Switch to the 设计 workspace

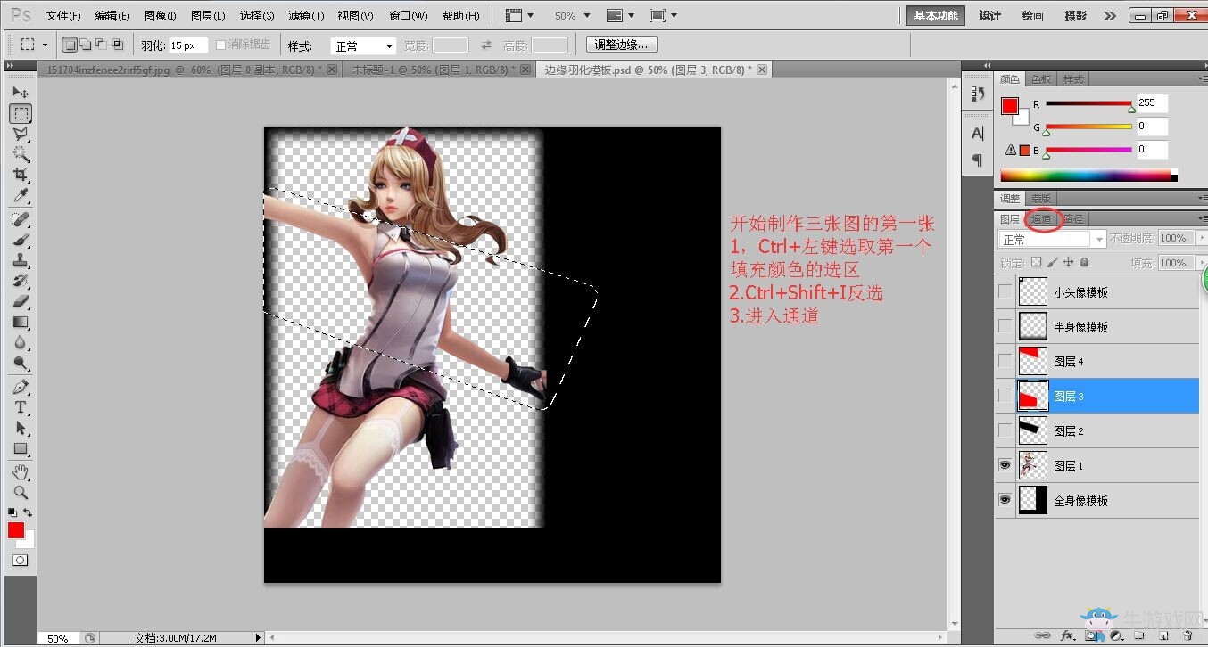click(x=990, y=16)
